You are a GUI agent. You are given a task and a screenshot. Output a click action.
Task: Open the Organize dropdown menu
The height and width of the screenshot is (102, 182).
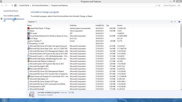click(32, 22)
